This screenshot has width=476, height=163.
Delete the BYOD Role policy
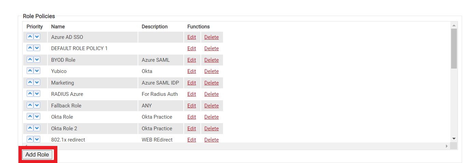[211, 60]
